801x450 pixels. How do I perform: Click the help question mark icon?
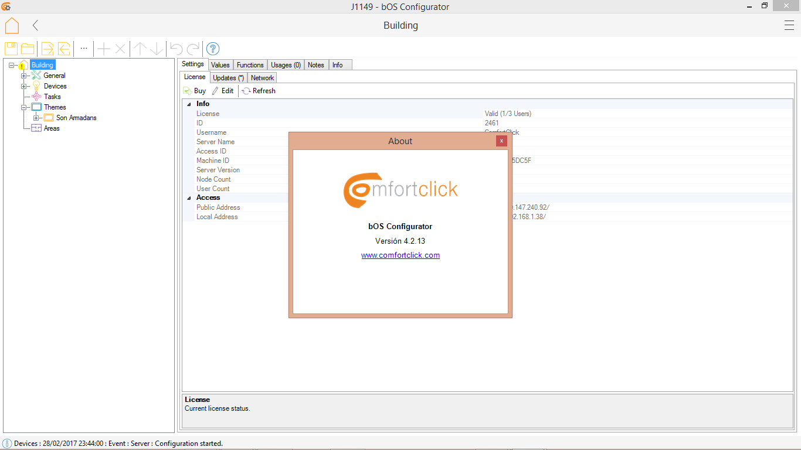[213, 49]
